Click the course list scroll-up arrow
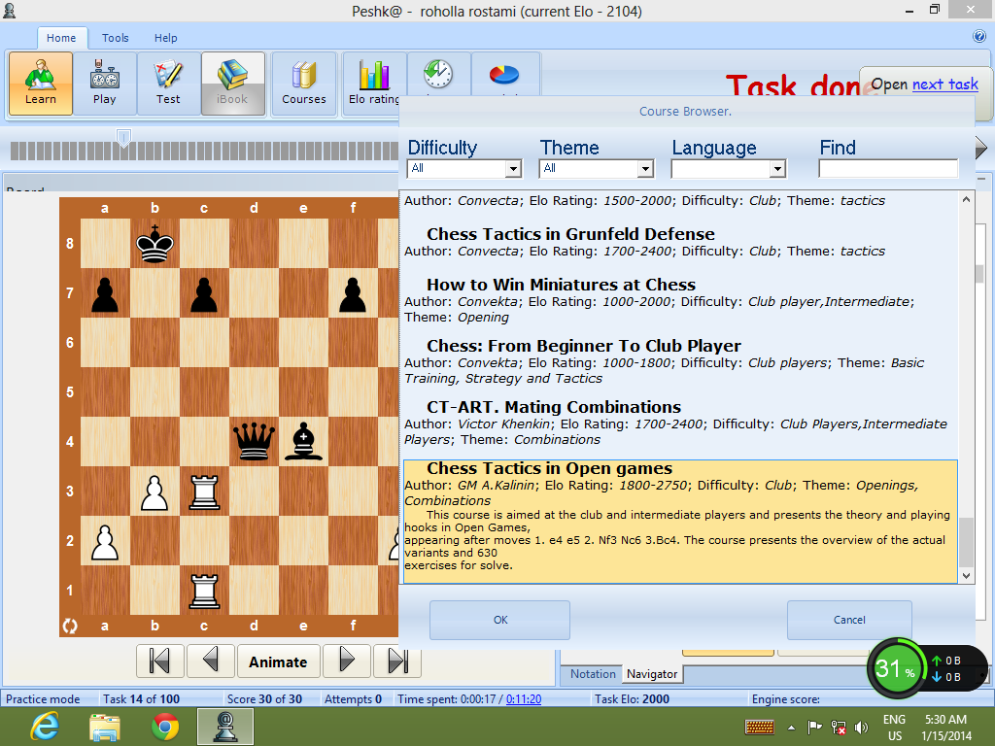Image resolution: width=995 pixels, height=746 pixels. point(966,199)
